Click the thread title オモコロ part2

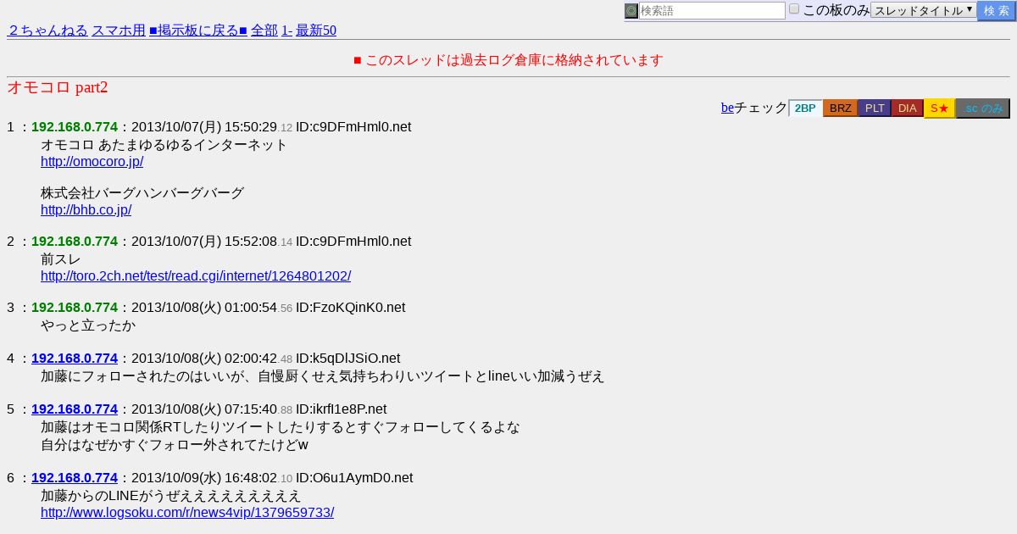(x=58, y=87)
